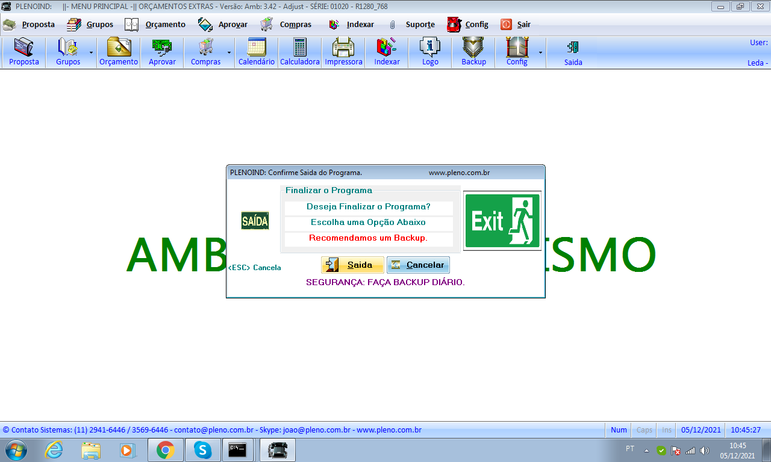Open the Action Center flag tray icon
Screen dimensions: 771x462
676,450
